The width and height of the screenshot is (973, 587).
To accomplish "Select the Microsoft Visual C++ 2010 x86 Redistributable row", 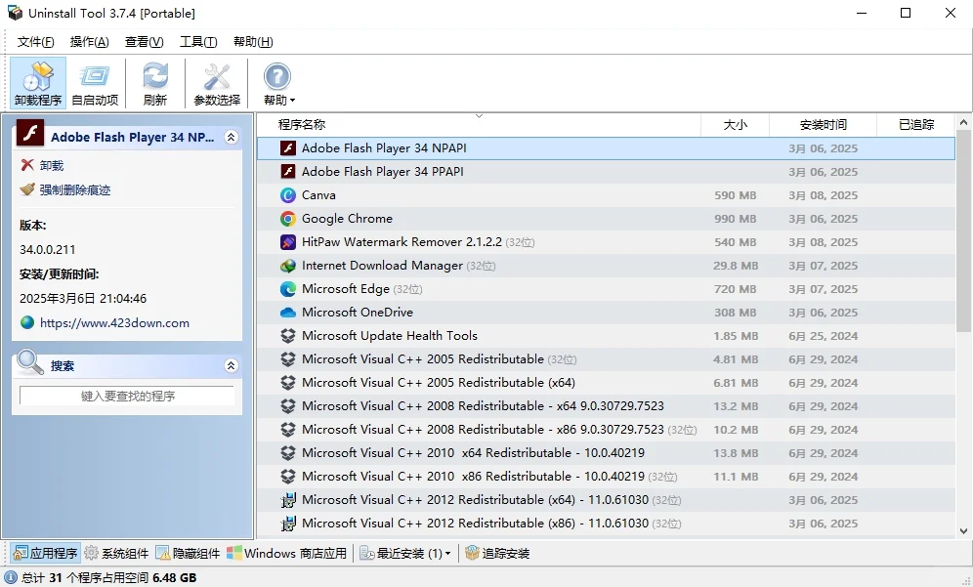I will [607, 477].
